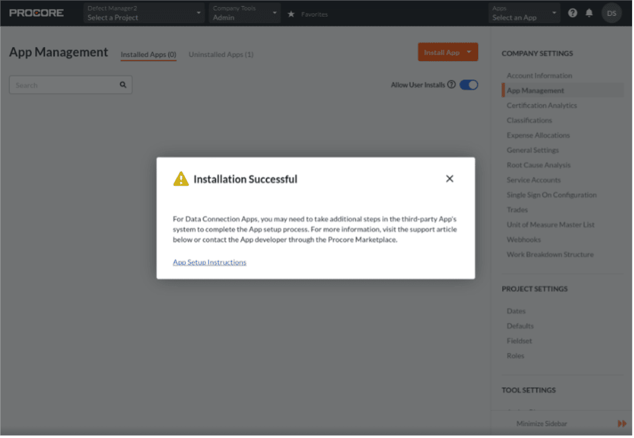Open General Settings

(x=533, y=151)
